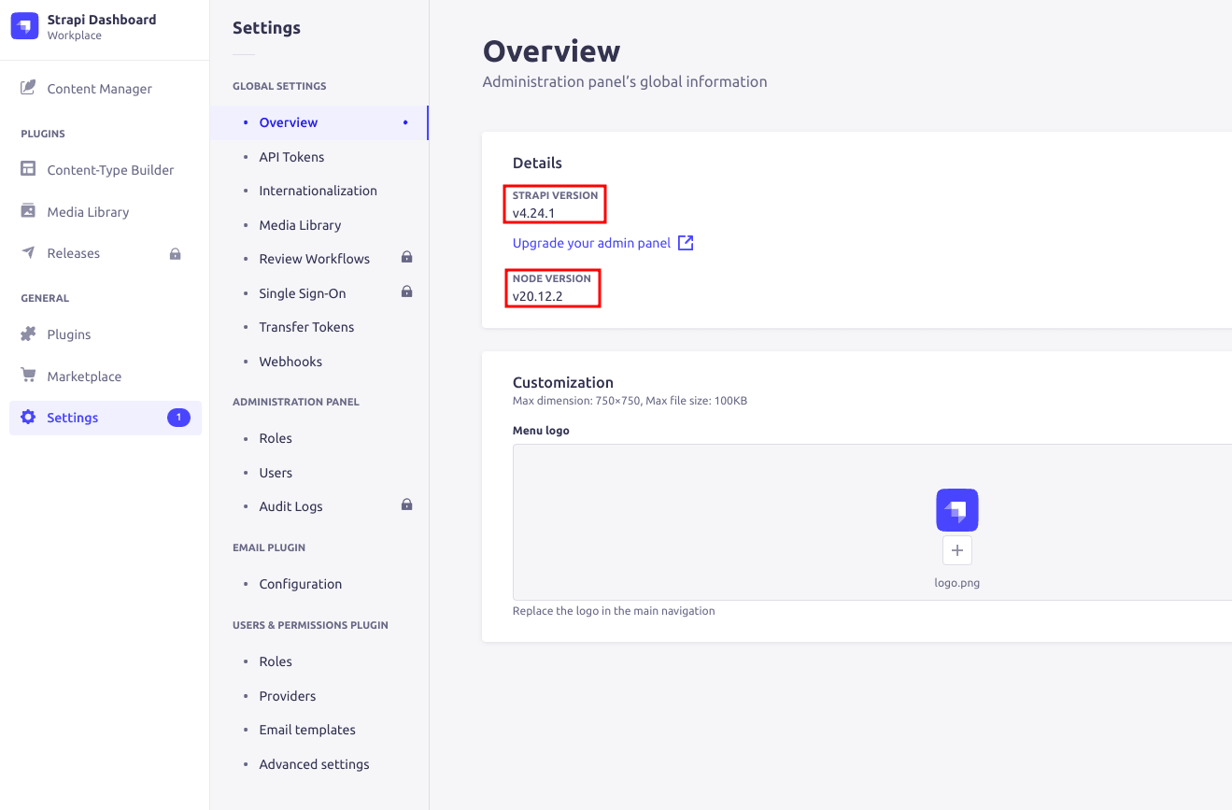Viewport: 1232px width, 810px height.
Task: Click the lock icon next to Single Sign-On
Action: click(x=406, y=291)
